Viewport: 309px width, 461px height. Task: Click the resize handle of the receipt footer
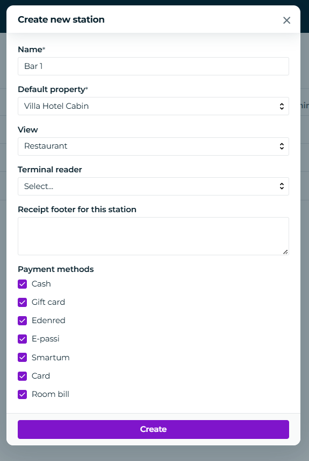pos(285,252)
